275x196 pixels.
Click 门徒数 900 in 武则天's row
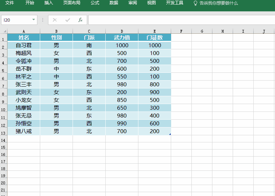coord(154,92)
